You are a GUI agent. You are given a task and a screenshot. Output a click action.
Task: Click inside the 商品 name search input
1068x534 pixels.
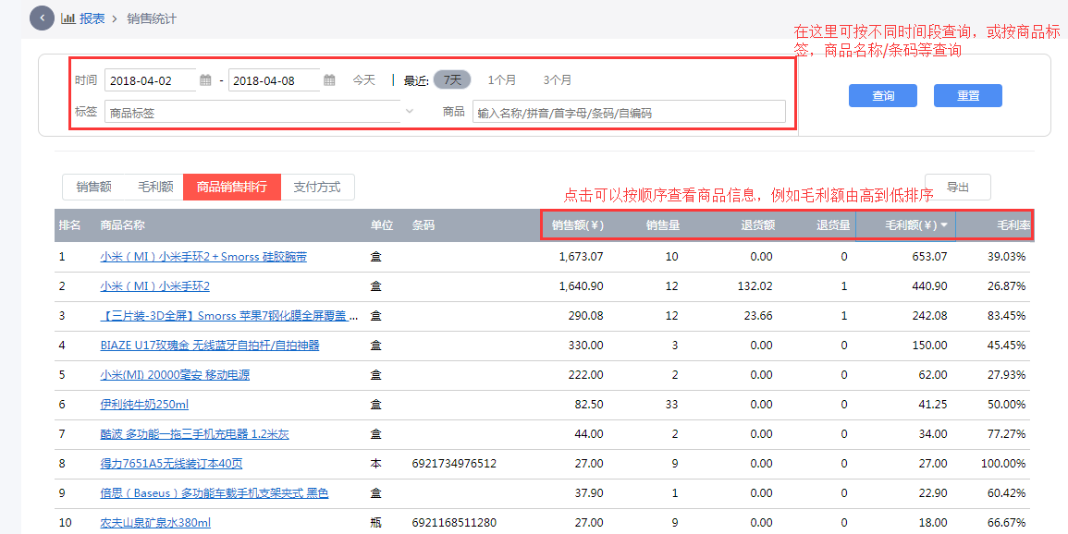click(x=629, y=111)
